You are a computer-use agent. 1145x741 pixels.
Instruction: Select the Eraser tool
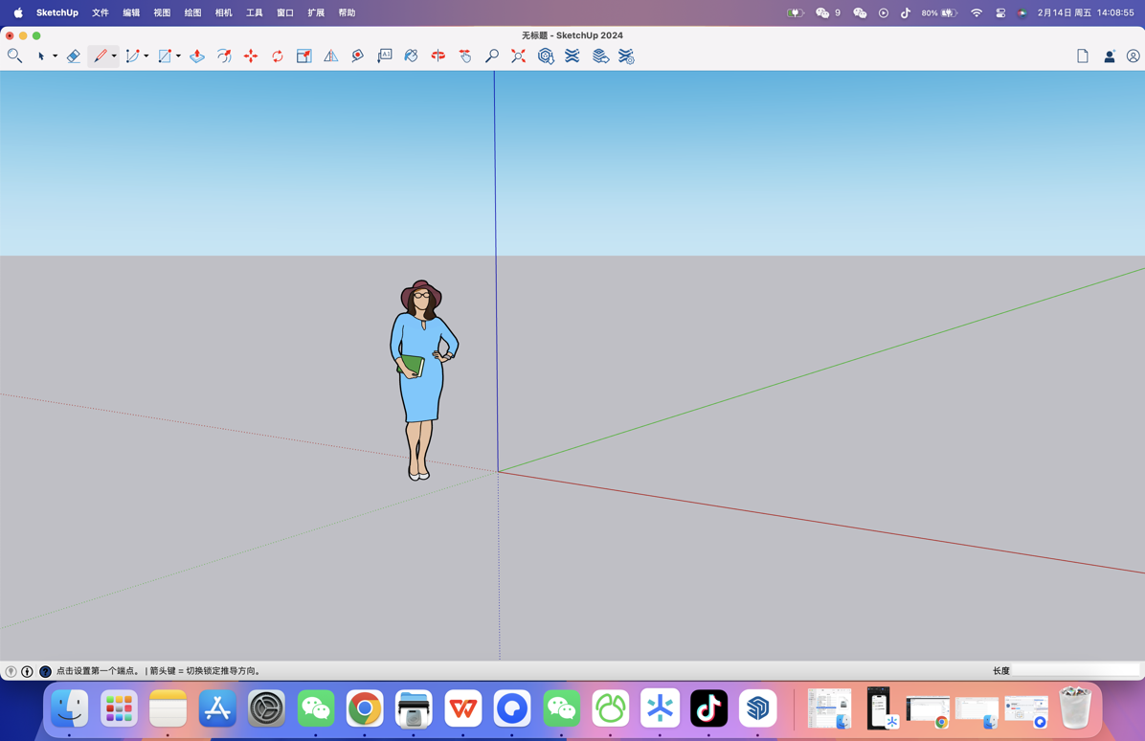74,56
